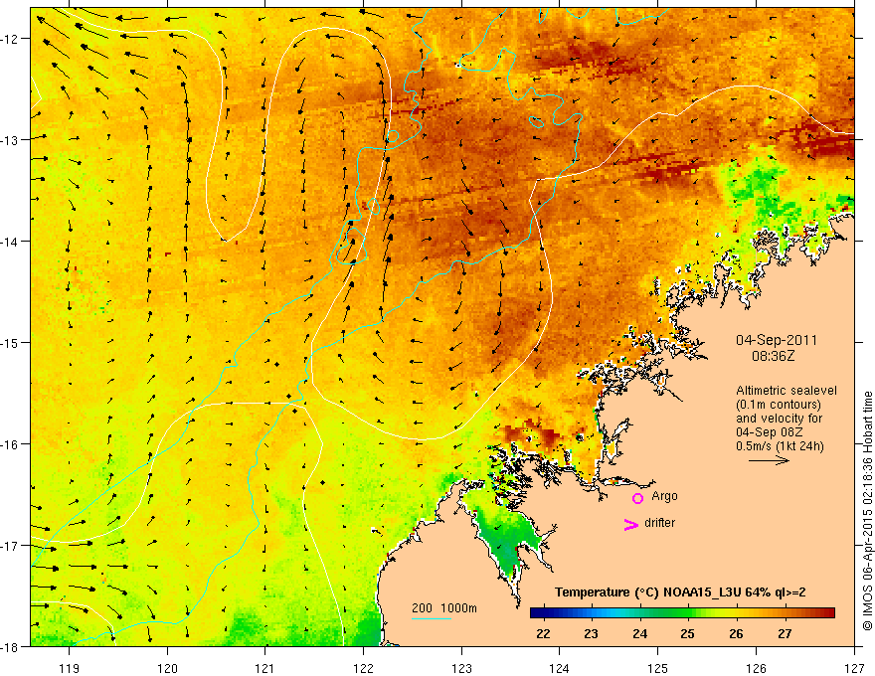875x676 pixels.
Task: Click the color bar value 25
Action: click(x=687, y=633)
